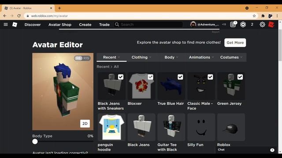Click the Recent breadcrumb link

[x=103, y=67]
